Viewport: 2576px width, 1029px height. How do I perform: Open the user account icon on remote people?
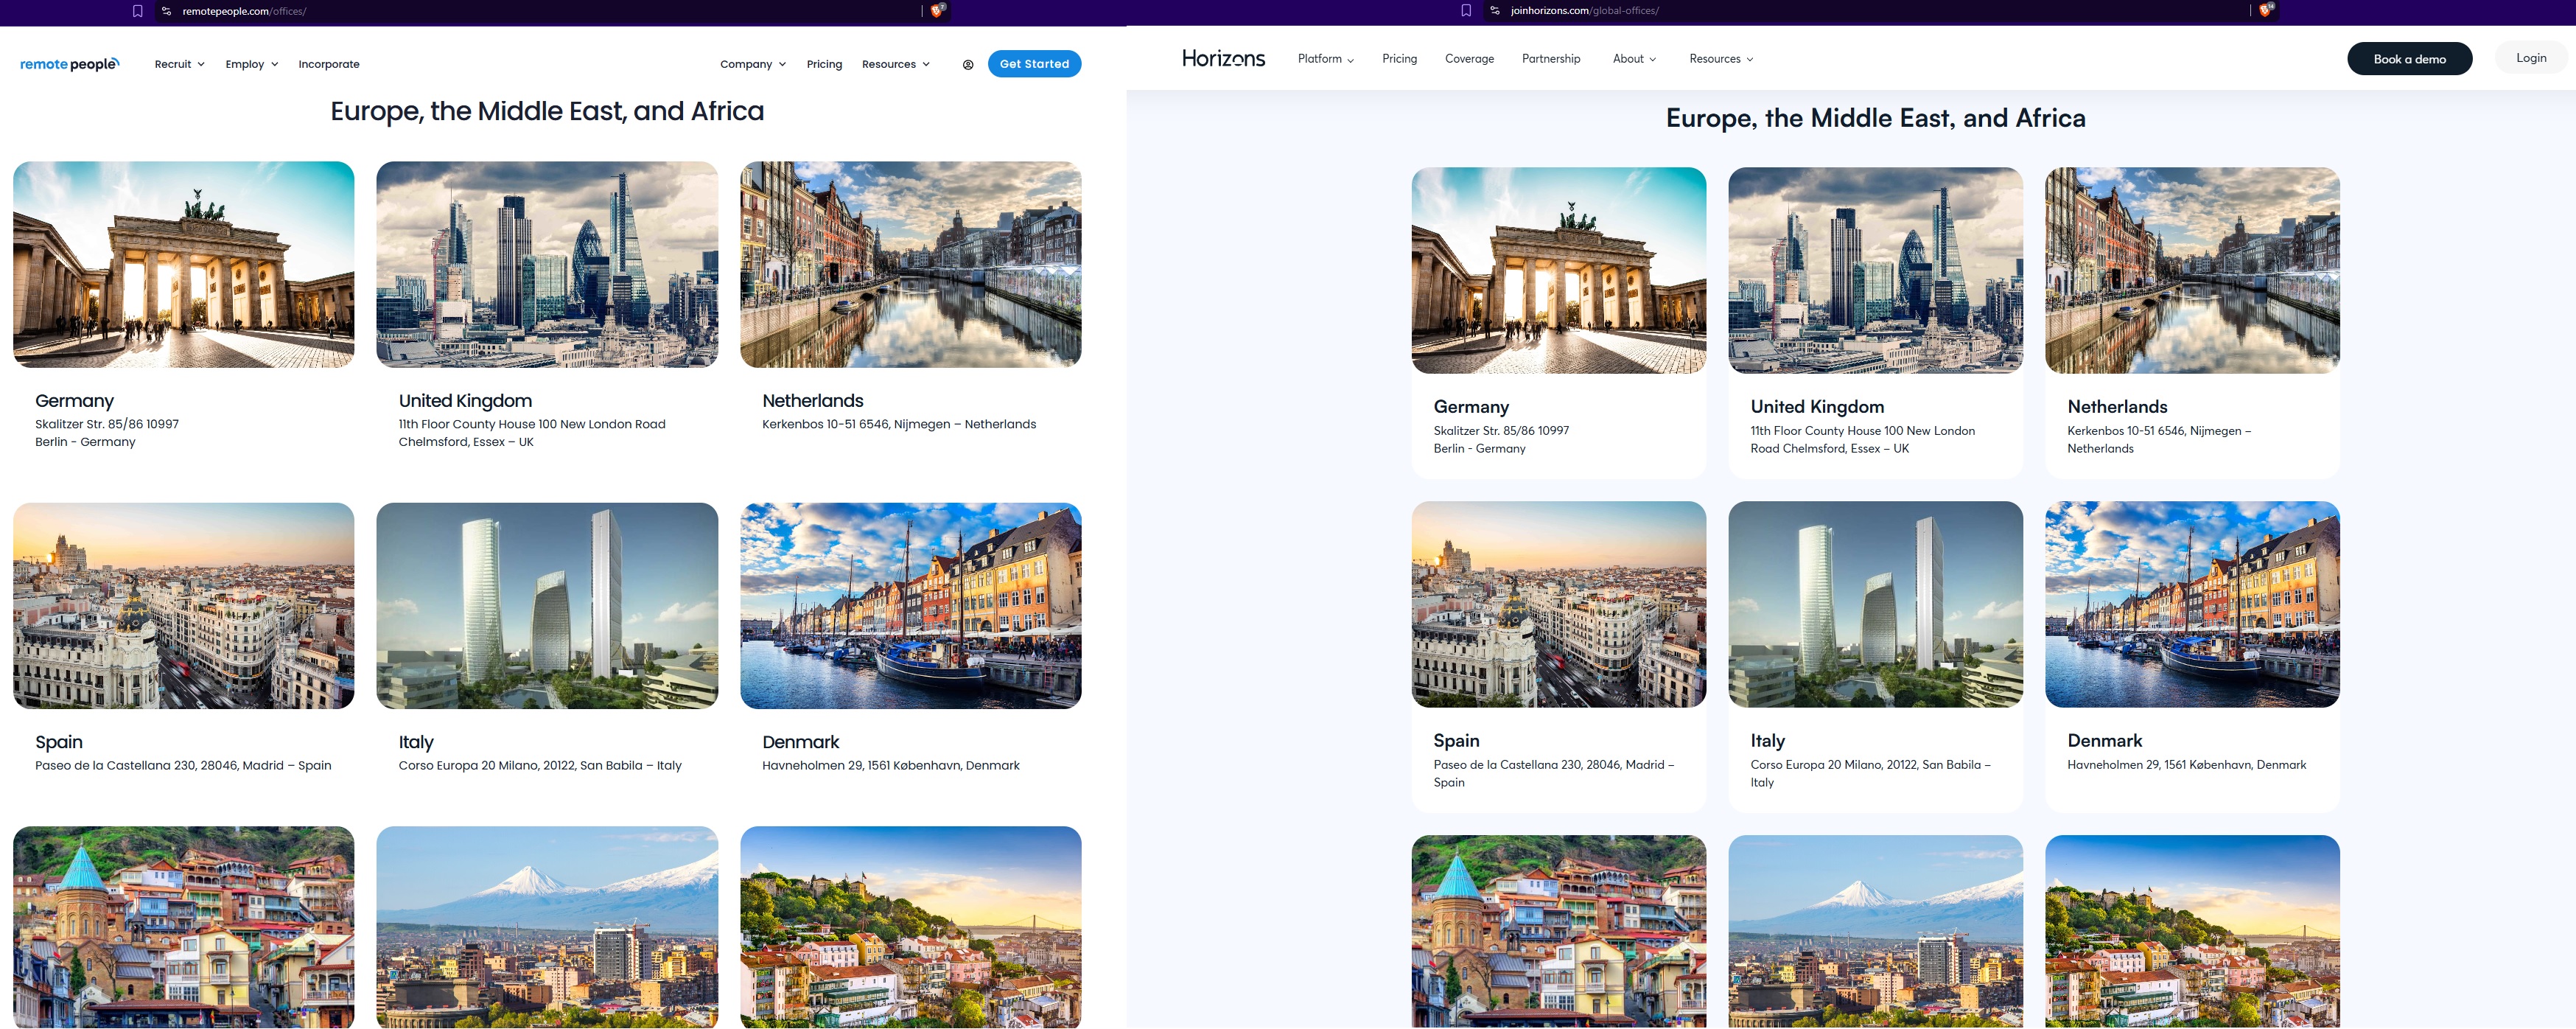pos(968,64)
